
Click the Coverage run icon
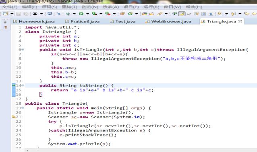(94, 14)
